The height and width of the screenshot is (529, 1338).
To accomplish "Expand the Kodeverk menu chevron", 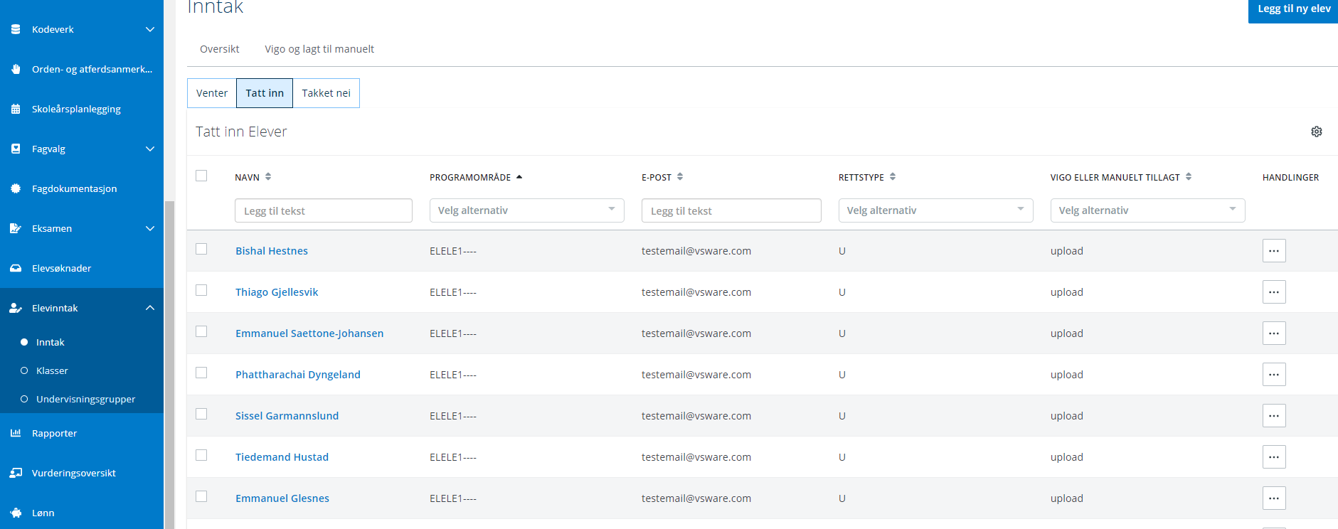I will (149, 29).
